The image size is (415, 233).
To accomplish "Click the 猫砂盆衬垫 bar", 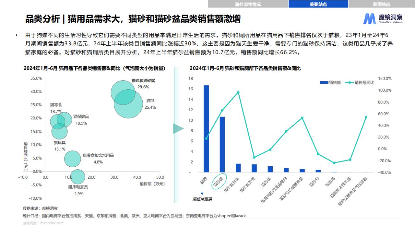I will click(238, 168).
